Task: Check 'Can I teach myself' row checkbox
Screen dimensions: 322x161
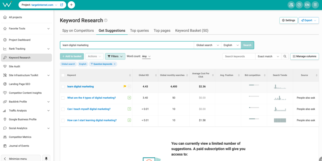Action: (x=63, y=109)
